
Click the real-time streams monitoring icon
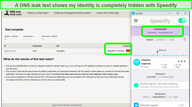tap(136, 85)
